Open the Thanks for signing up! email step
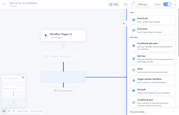 (63, 56)
